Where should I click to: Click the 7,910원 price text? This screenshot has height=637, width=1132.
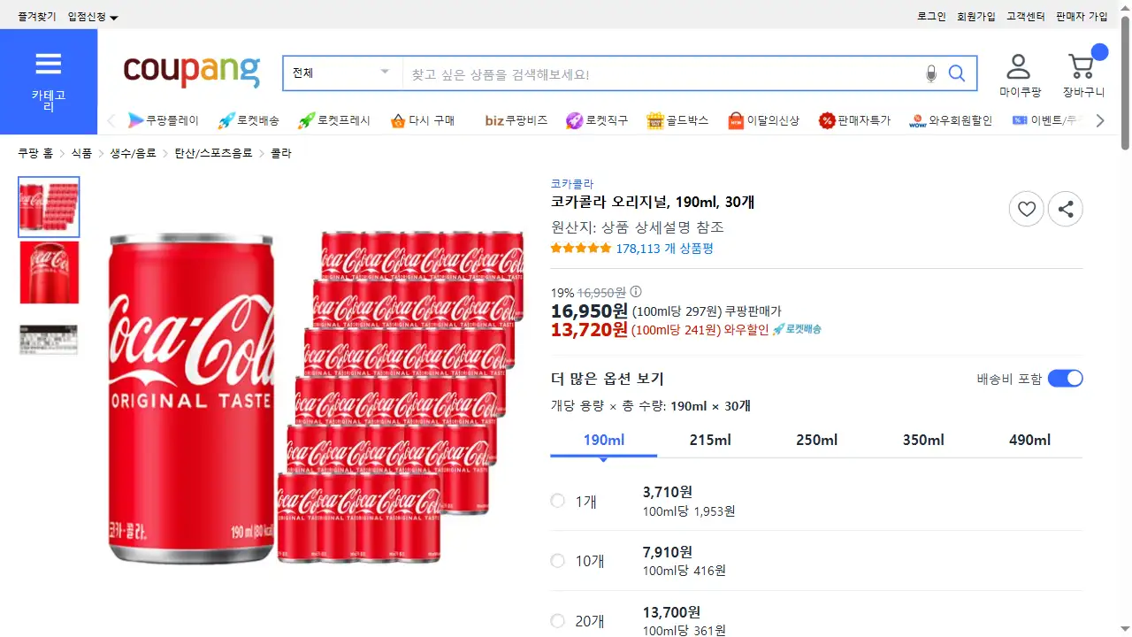point(668,552)
